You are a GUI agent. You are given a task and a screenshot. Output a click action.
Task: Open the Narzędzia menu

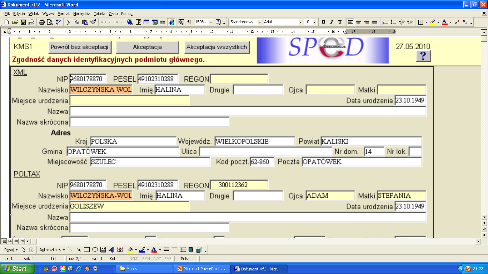(82, 14)
